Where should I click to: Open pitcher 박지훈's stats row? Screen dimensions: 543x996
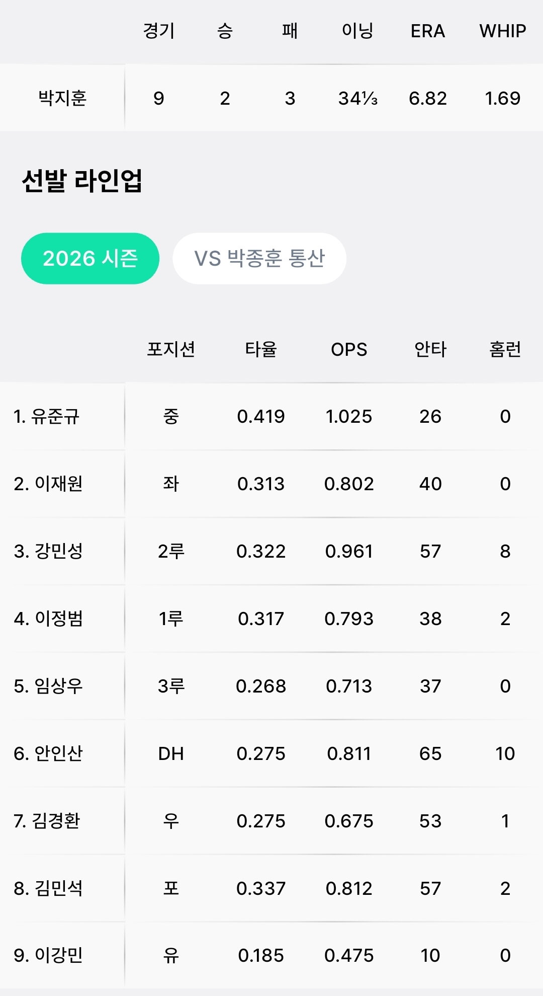coord(271,98)
